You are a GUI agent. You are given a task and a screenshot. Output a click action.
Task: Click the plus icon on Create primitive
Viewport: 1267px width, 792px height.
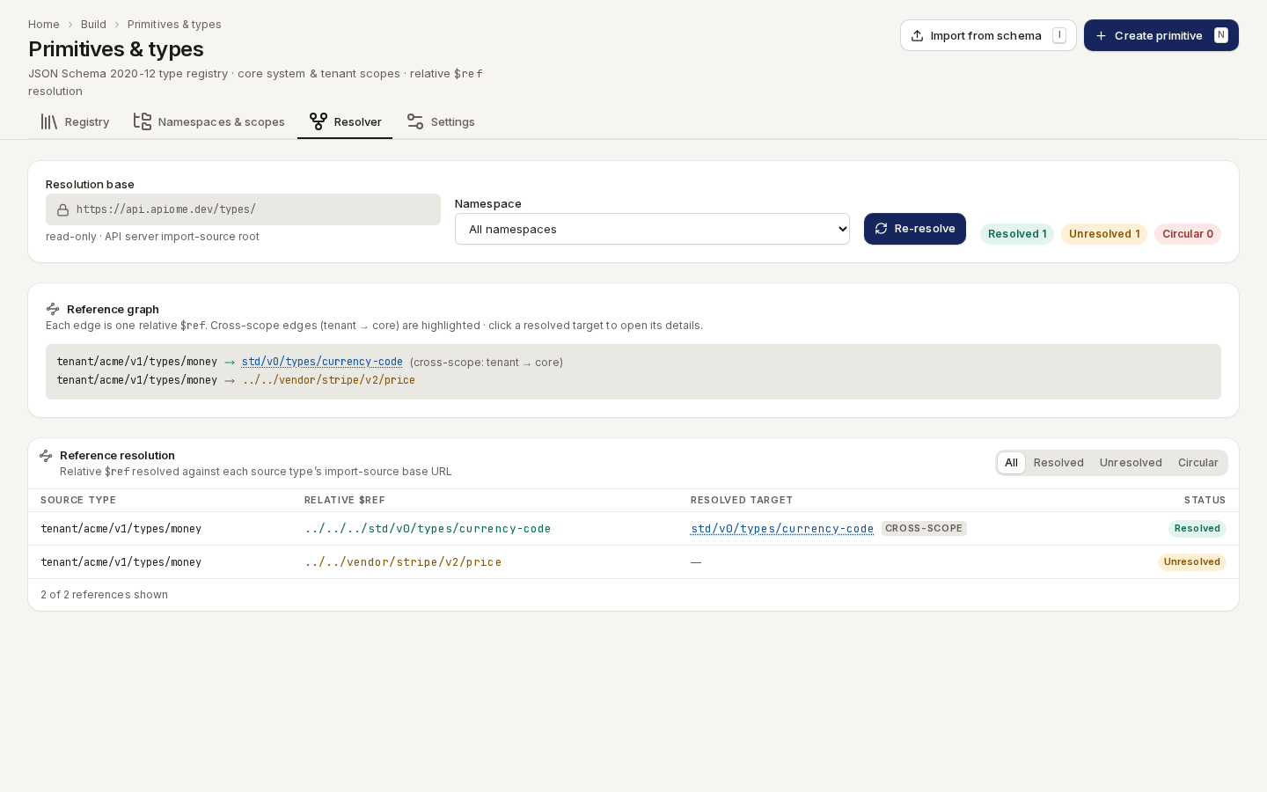1102,35
